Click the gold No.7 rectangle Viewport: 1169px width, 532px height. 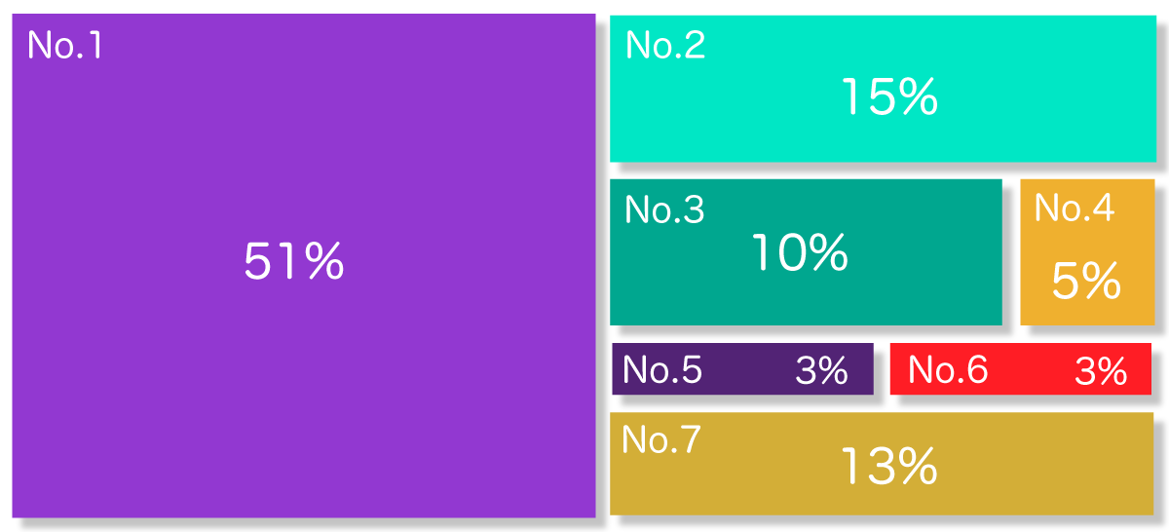pyautogui.click(x=882, y=464)
